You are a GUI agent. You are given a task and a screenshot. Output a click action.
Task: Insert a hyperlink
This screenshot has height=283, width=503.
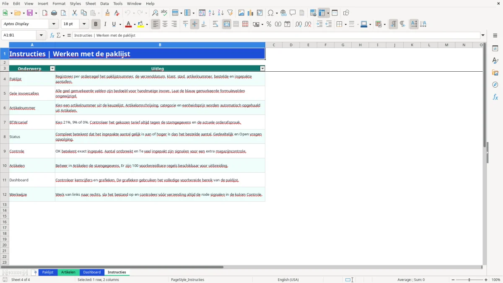coord(283,13)
